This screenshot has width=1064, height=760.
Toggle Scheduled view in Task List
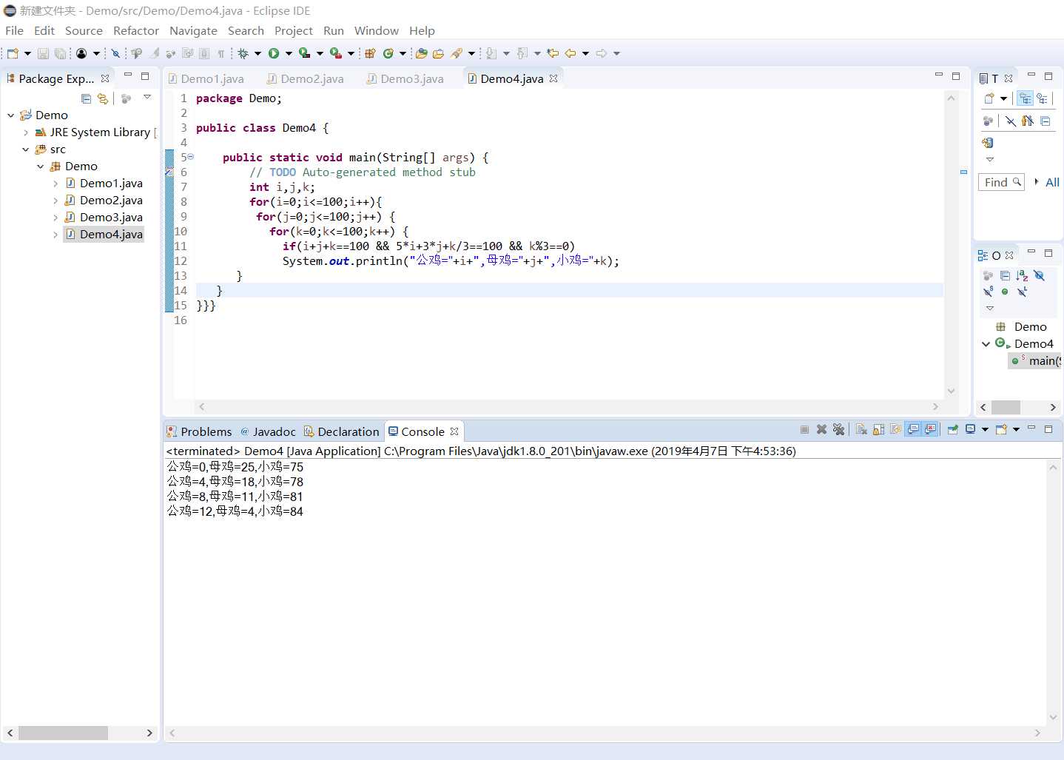click(x=1042, y=98)
